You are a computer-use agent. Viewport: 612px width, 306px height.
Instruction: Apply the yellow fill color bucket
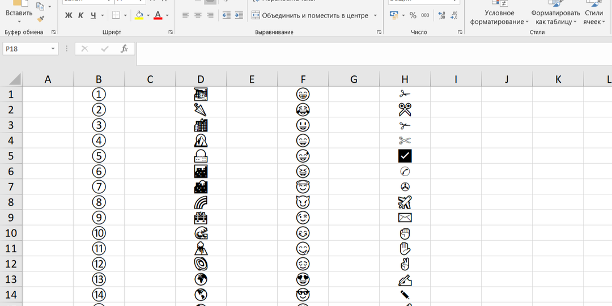point(139,15)
